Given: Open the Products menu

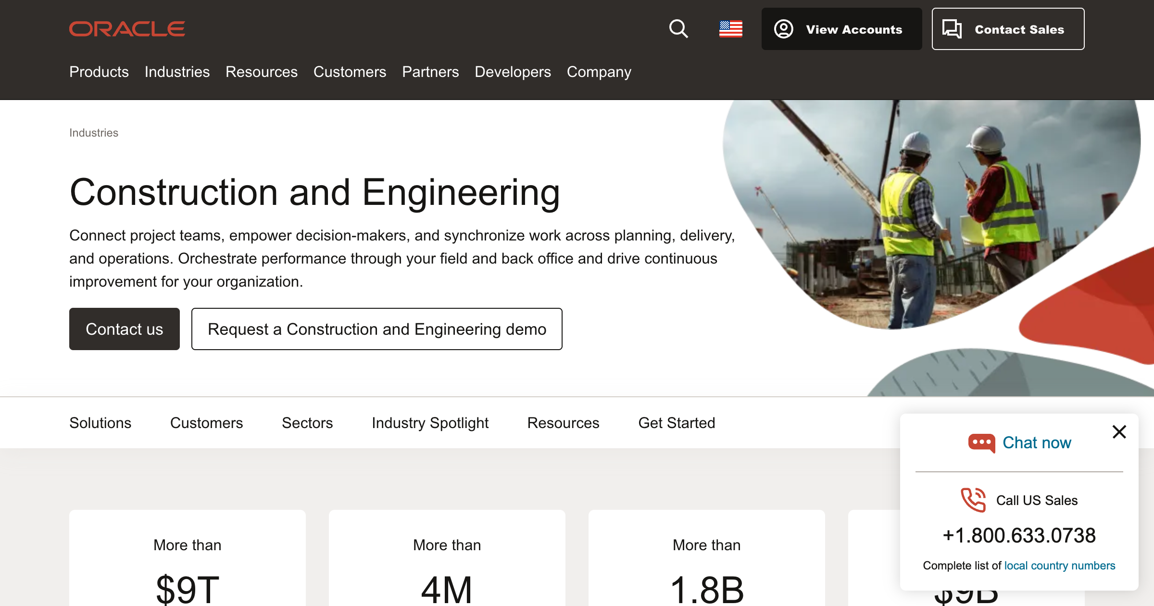Looking at the screenshot, I should click(x=99, y=72).
